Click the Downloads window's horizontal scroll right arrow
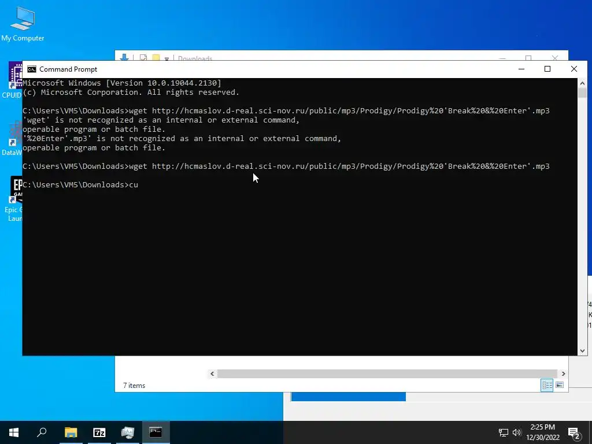 tap(563, 374)
